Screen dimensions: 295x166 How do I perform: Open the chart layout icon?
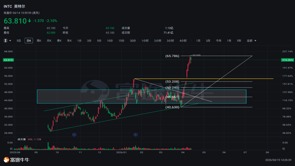[6, 41]
